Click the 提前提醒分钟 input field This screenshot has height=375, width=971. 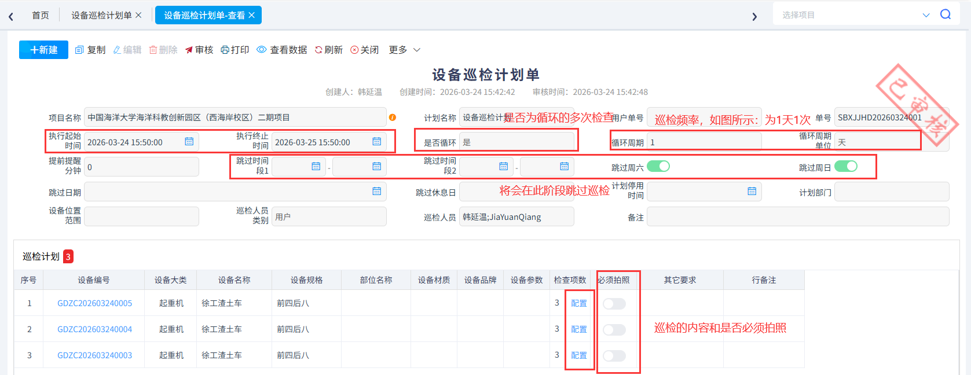(x=141, y=167)
